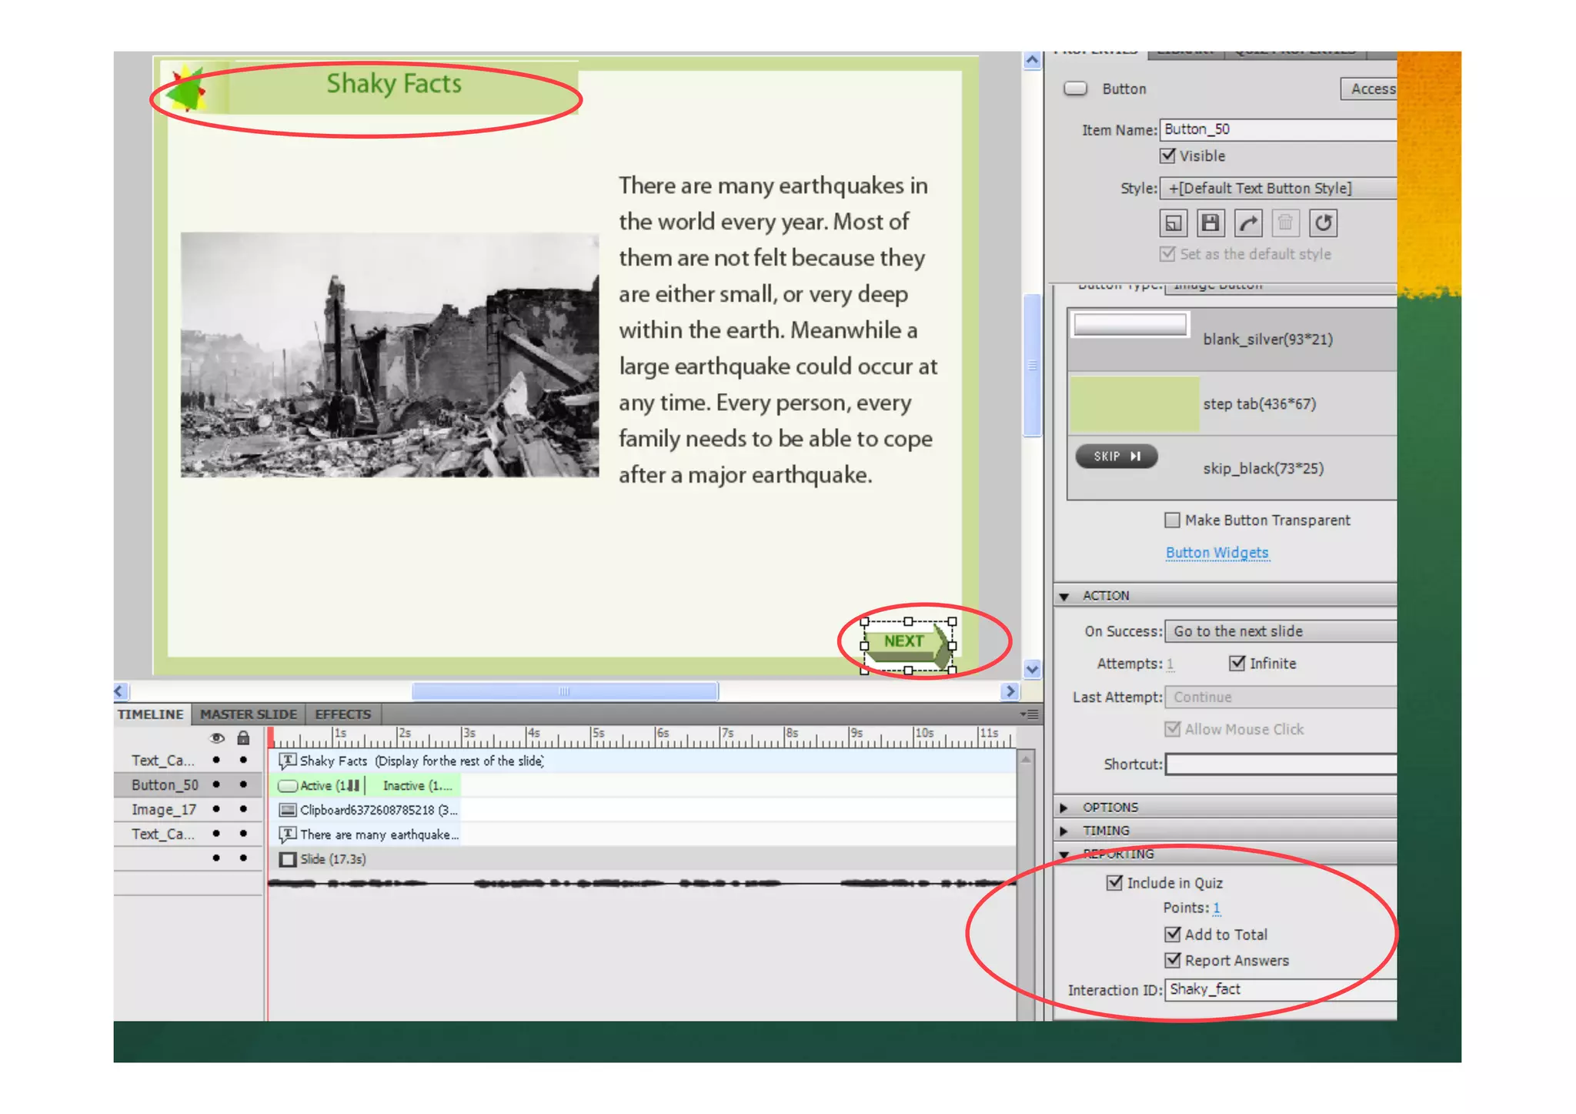Click the timeline eye visibility column icon

pos(217,738)
